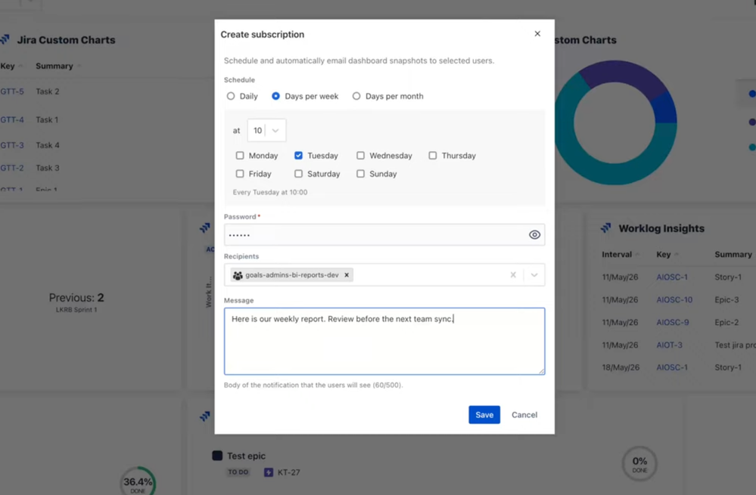Open AIOT-3 in Worklog Insights
Viewport: 756px width, 495px height.
tap(669, 345)
